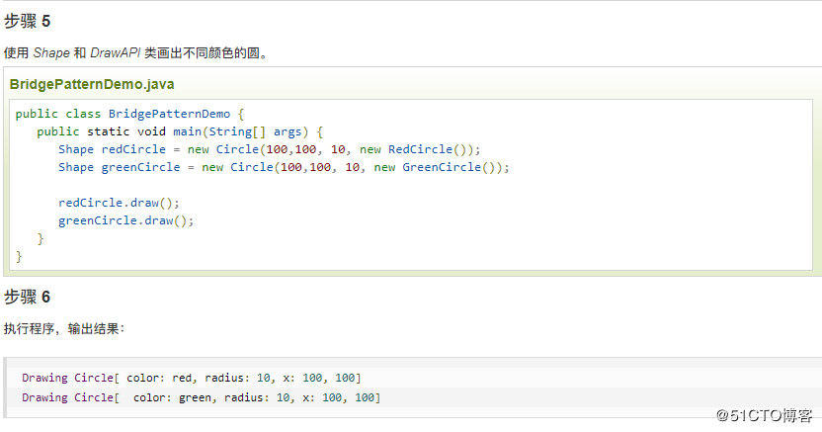Click the Shape greenCircle declaration line
The image size is (822, 432).
pyautogui.click(x=284, y=167)
